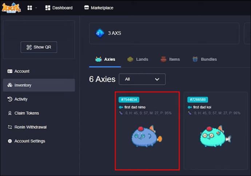This screenshot has width=251, height=176.
Task: Click the Axie Infinity logo
Action: (11, 8)
